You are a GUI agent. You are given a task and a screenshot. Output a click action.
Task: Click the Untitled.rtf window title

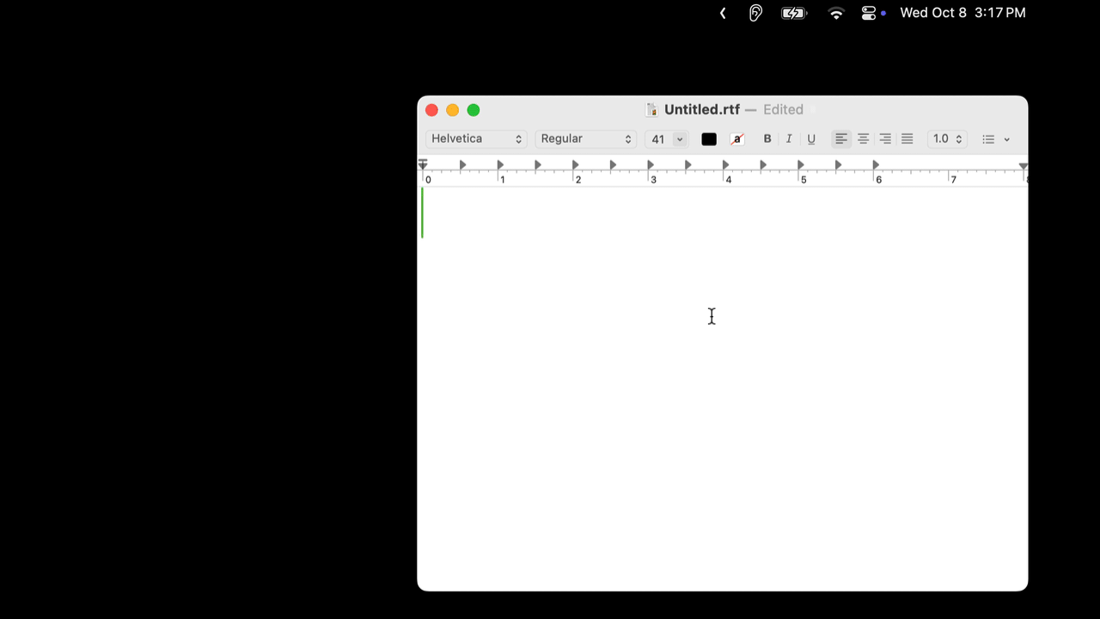(701, 110)
